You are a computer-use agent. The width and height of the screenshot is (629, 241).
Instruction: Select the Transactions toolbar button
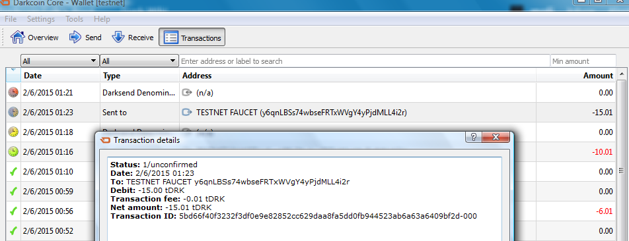tap(192, 38)
